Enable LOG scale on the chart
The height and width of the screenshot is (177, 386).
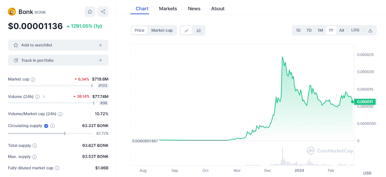355,30
